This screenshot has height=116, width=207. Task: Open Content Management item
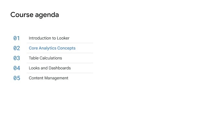(x=49, y=78)
